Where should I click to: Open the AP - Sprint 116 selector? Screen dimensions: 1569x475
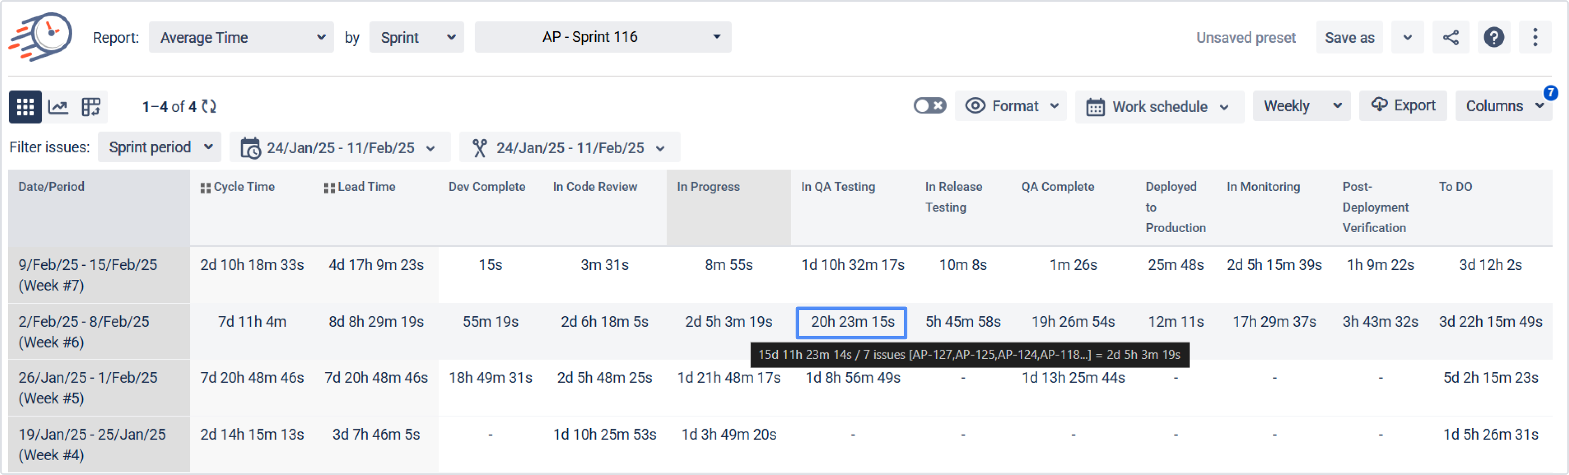tap(602, 37)
